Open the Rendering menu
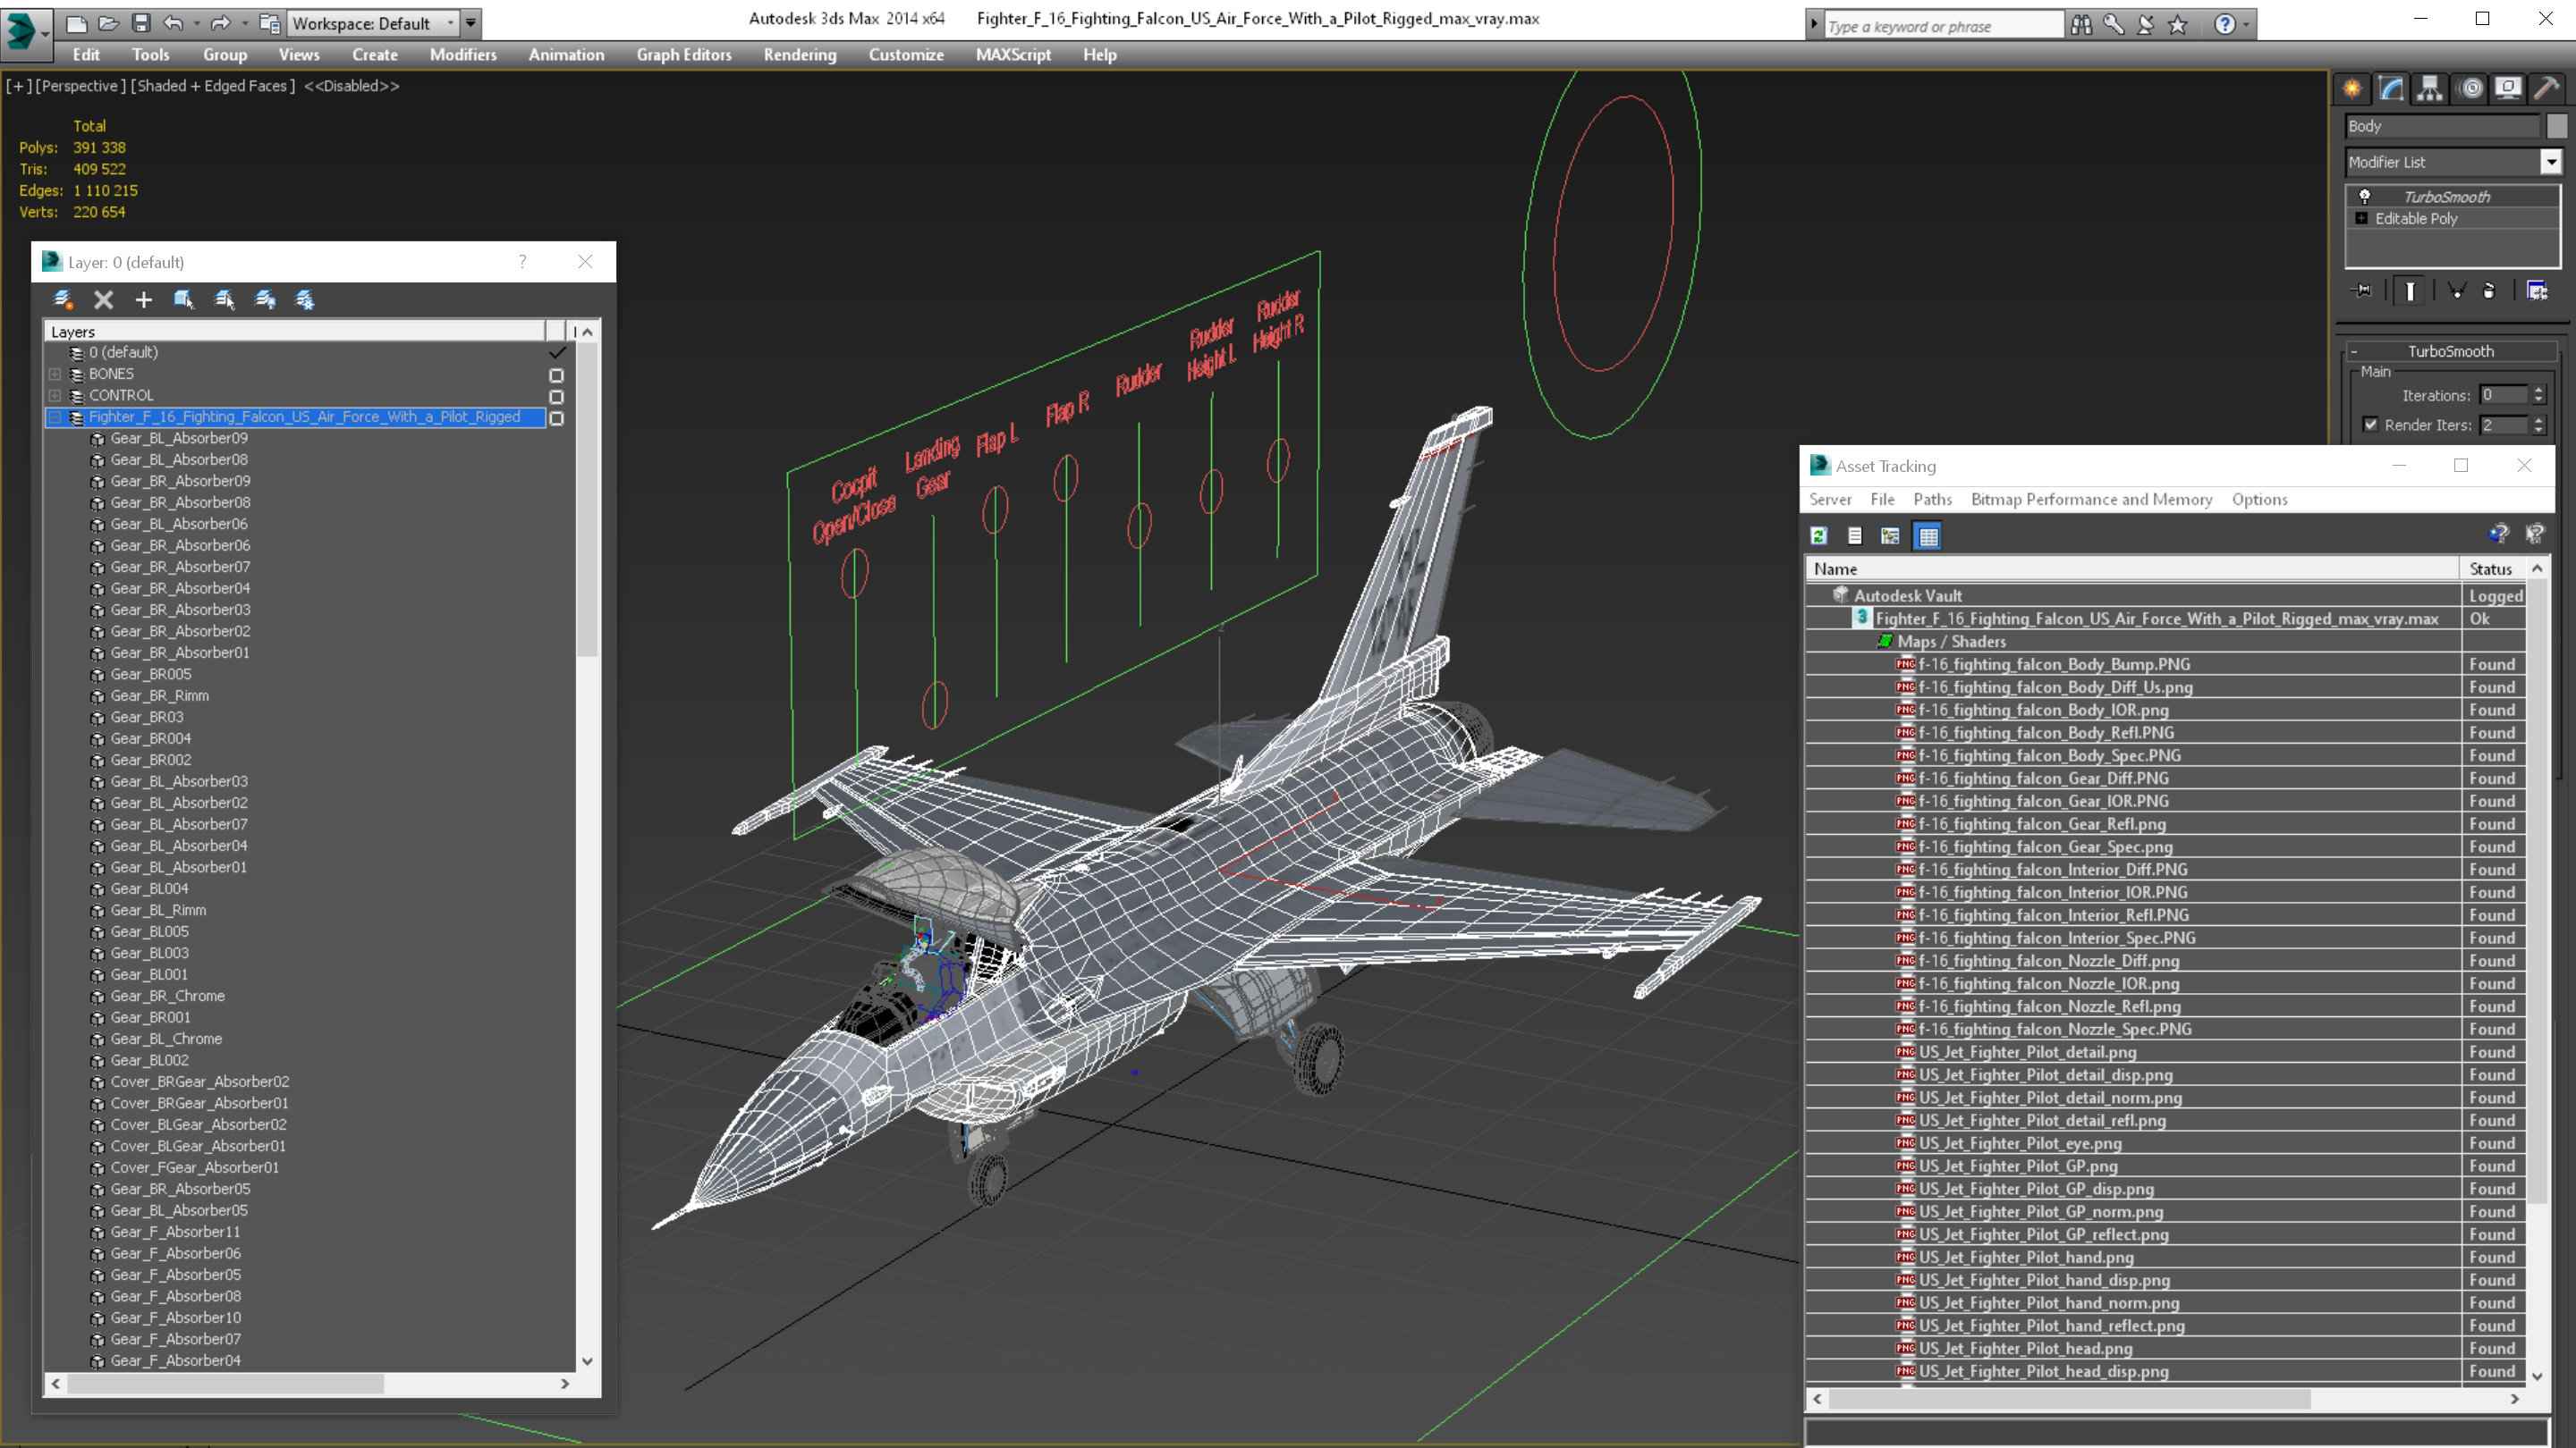2576x1448 pixels. 800,55
